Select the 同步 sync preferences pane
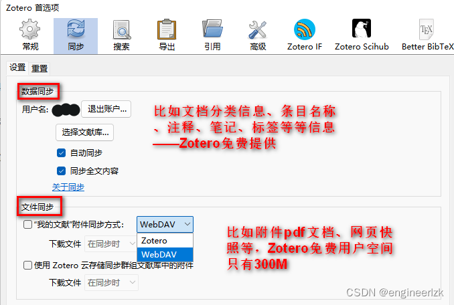 click(76, 35)
